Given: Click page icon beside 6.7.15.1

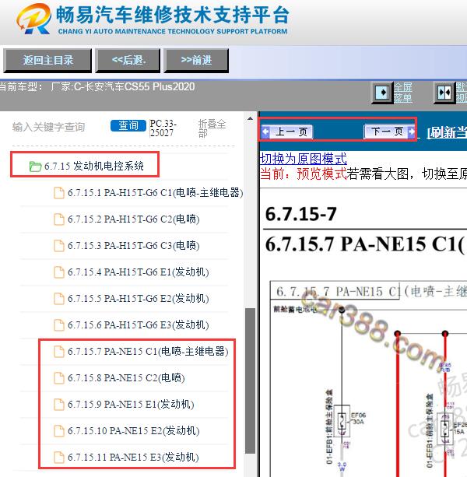Looking at the screenshot, I should point(59,193).
